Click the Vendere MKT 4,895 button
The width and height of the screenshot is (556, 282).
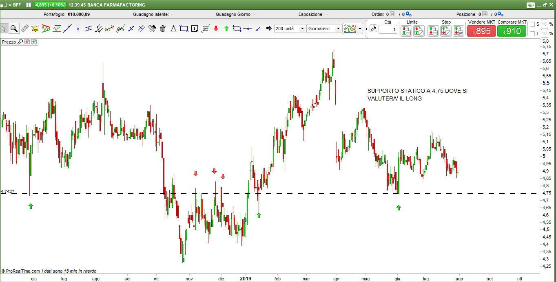tap(481, 31)
